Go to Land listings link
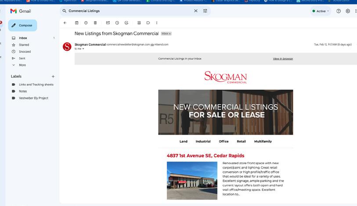 click(x=183, y=141)
